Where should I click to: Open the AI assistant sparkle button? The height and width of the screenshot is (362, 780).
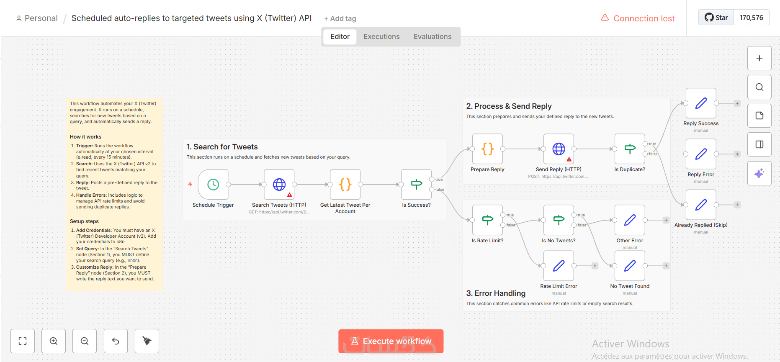(759, 173)
